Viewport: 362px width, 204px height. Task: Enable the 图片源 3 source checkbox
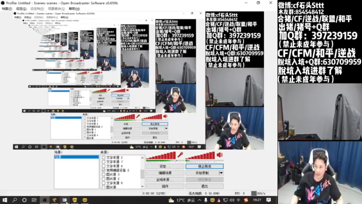click(104, 175)
